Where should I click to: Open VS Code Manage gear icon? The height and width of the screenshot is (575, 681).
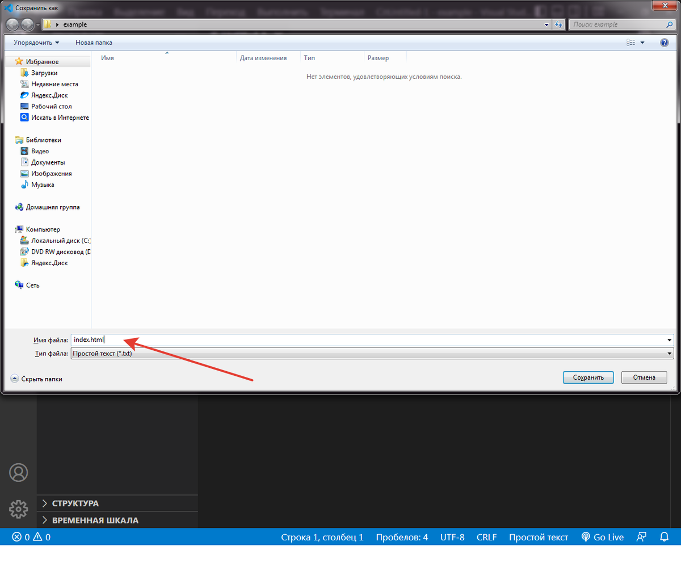(18, 509)
